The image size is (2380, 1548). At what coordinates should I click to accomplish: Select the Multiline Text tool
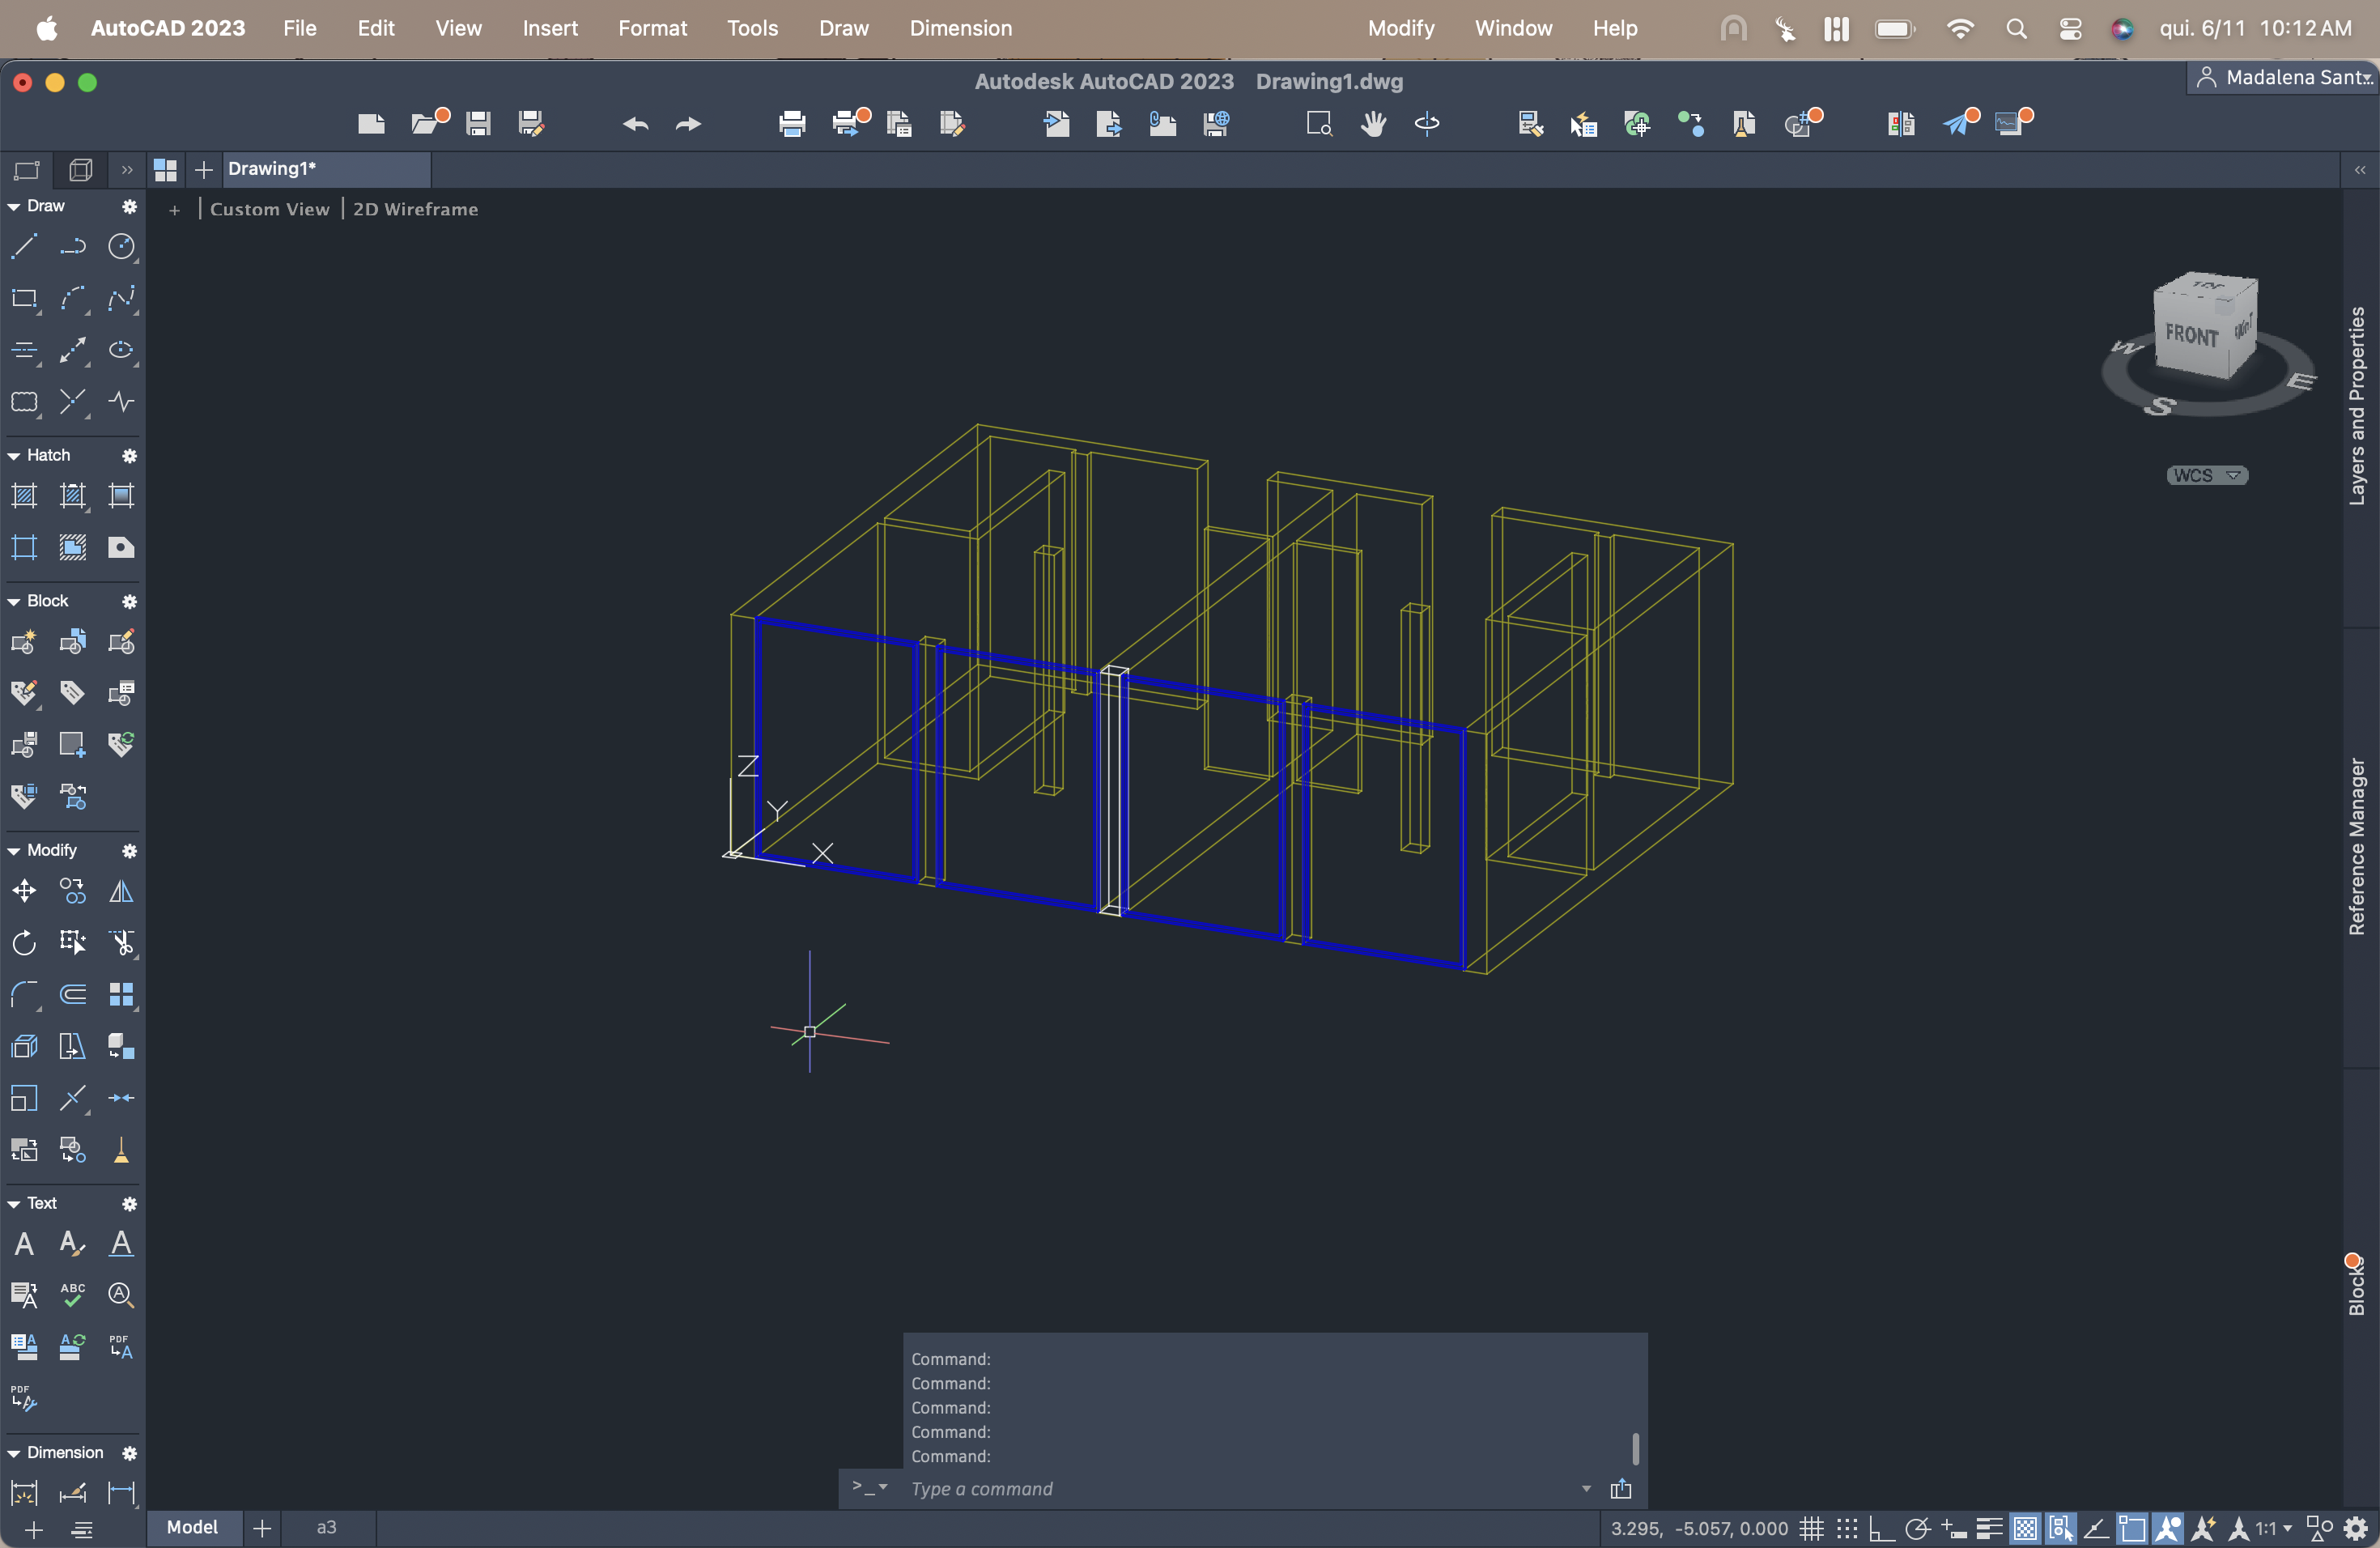(x=24, y=1243)
